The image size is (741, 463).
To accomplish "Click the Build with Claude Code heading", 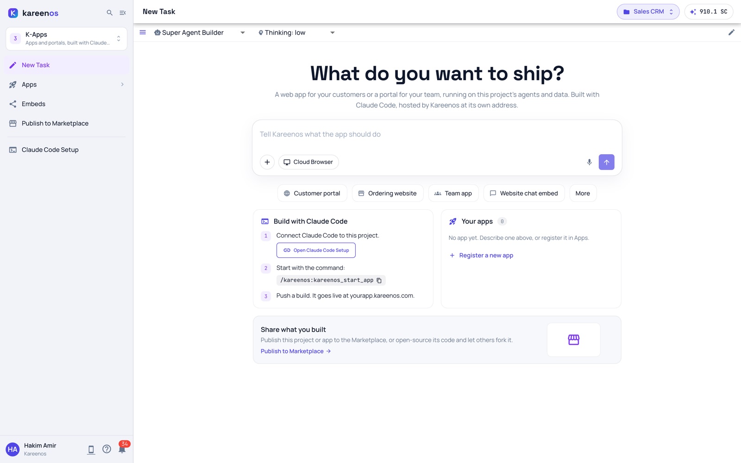I will click(x=310, y=221).
